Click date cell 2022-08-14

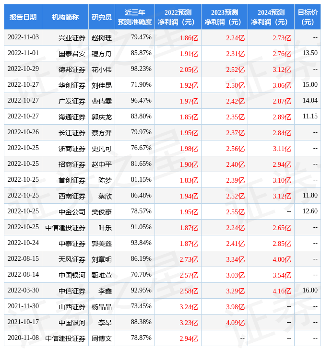(23, 275)
